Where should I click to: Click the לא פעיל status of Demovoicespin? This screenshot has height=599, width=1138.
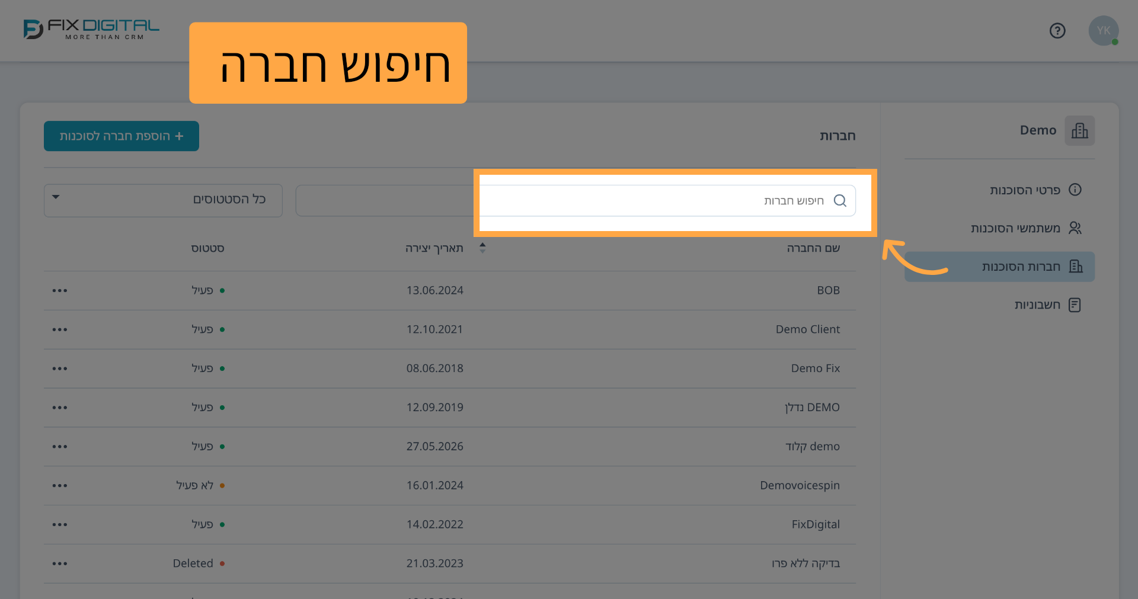(194, 486)
